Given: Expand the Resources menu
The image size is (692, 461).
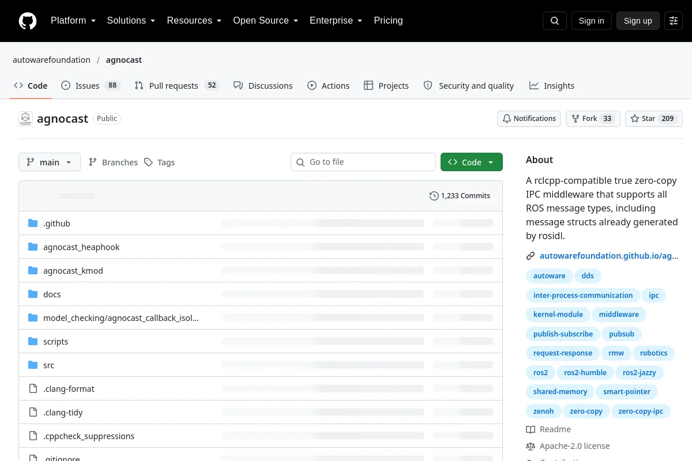Looking at the screenshot, I should coord(194,21).
